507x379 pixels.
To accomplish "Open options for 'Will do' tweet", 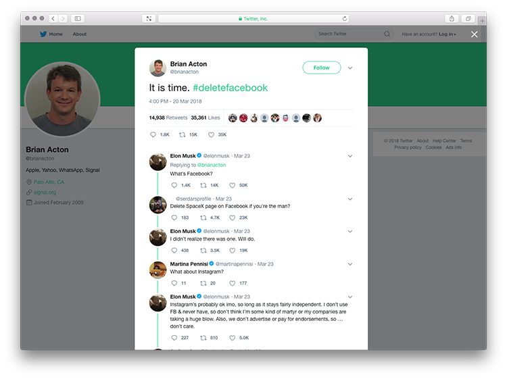I will [350, 231].
